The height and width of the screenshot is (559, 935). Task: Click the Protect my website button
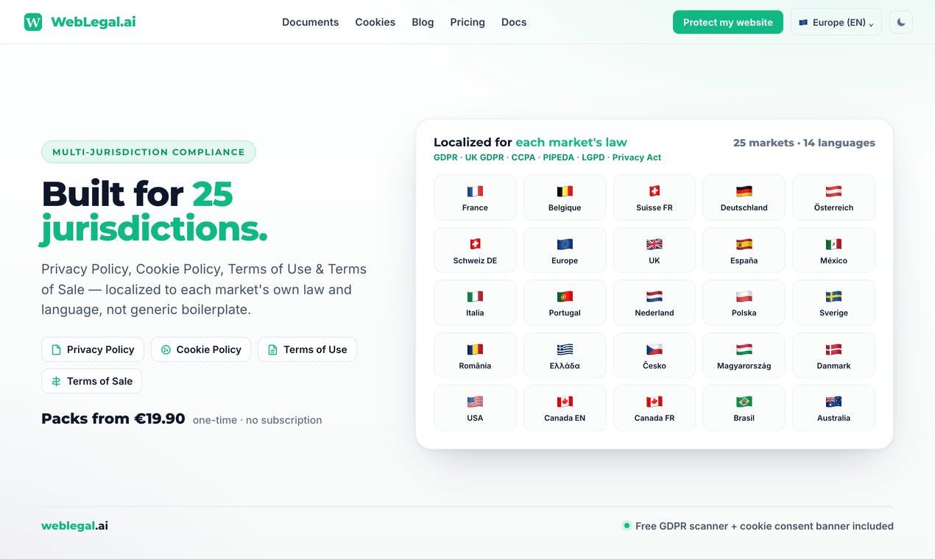727,22
